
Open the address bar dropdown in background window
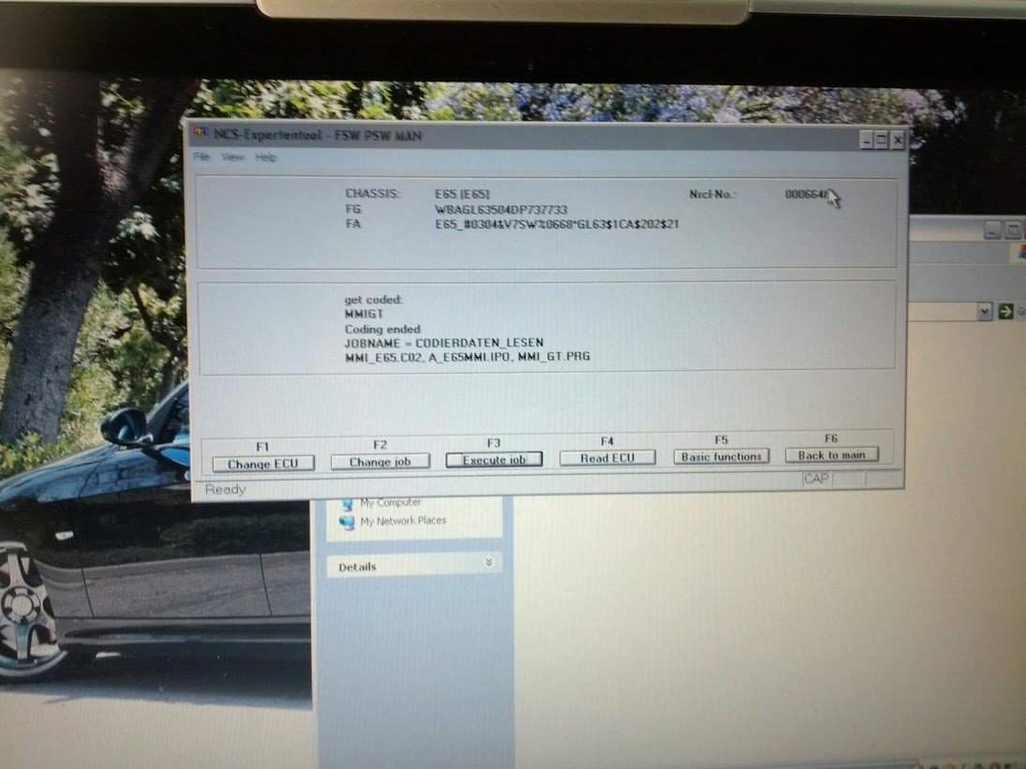coord(984,312)
